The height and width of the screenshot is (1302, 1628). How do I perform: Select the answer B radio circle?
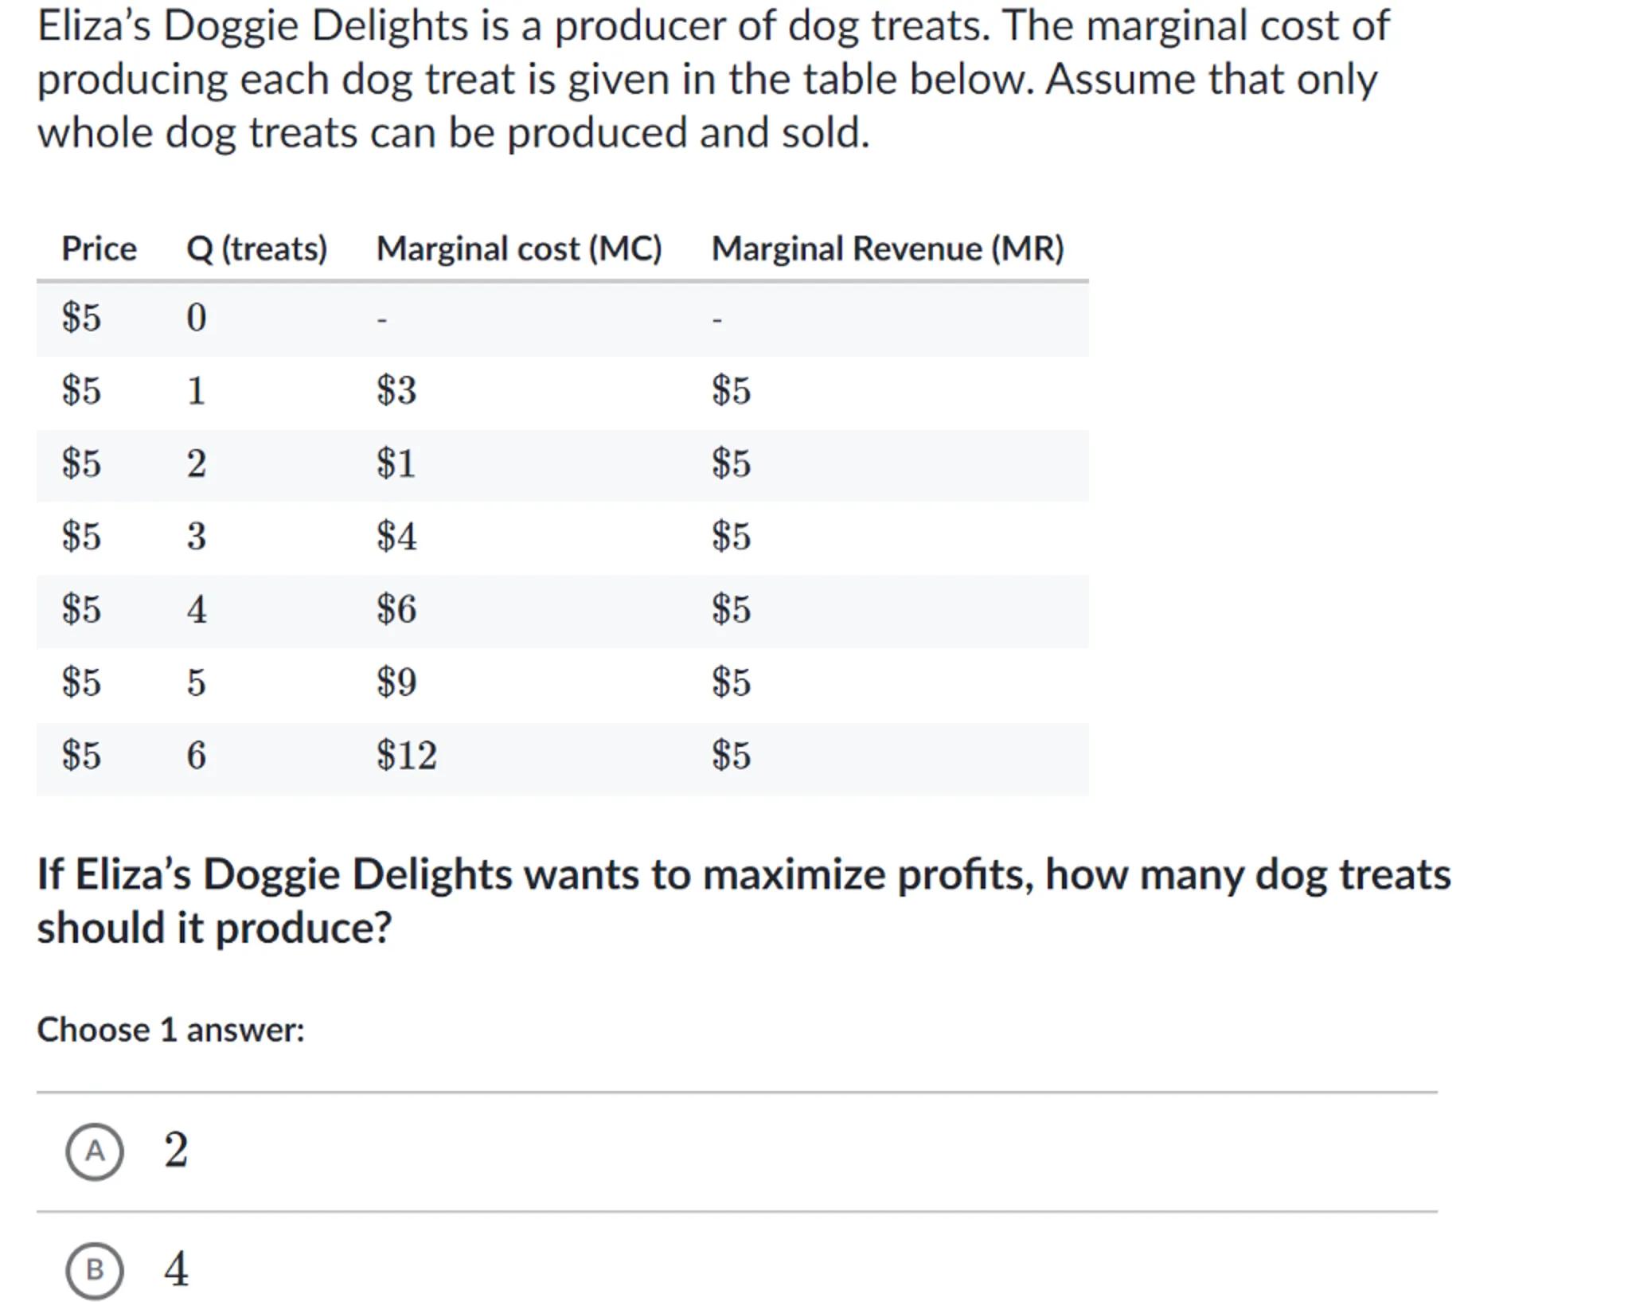95,1269
